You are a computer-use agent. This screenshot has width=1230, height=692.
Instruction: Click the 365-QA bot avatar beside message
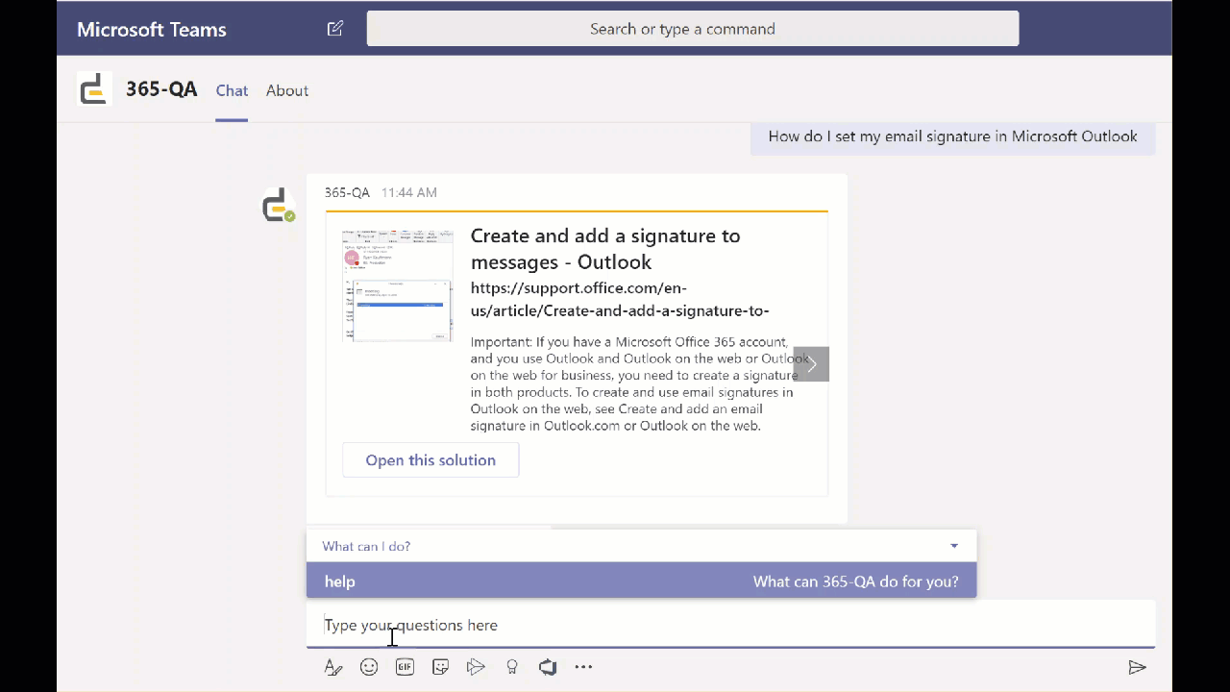pyautogui.click(x=278, y=206)
